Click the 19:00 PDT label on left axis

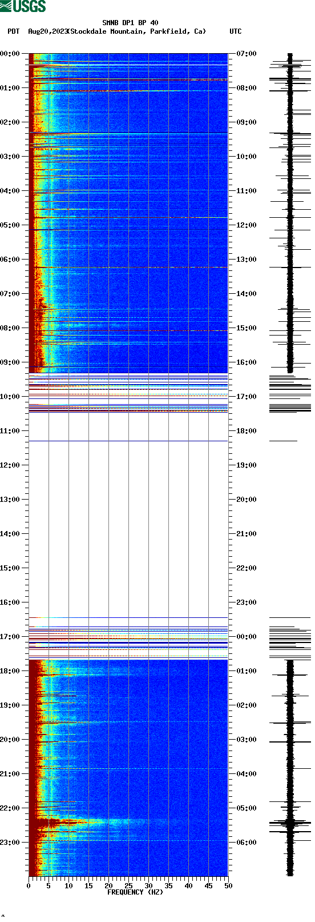(x=10, y=705)
